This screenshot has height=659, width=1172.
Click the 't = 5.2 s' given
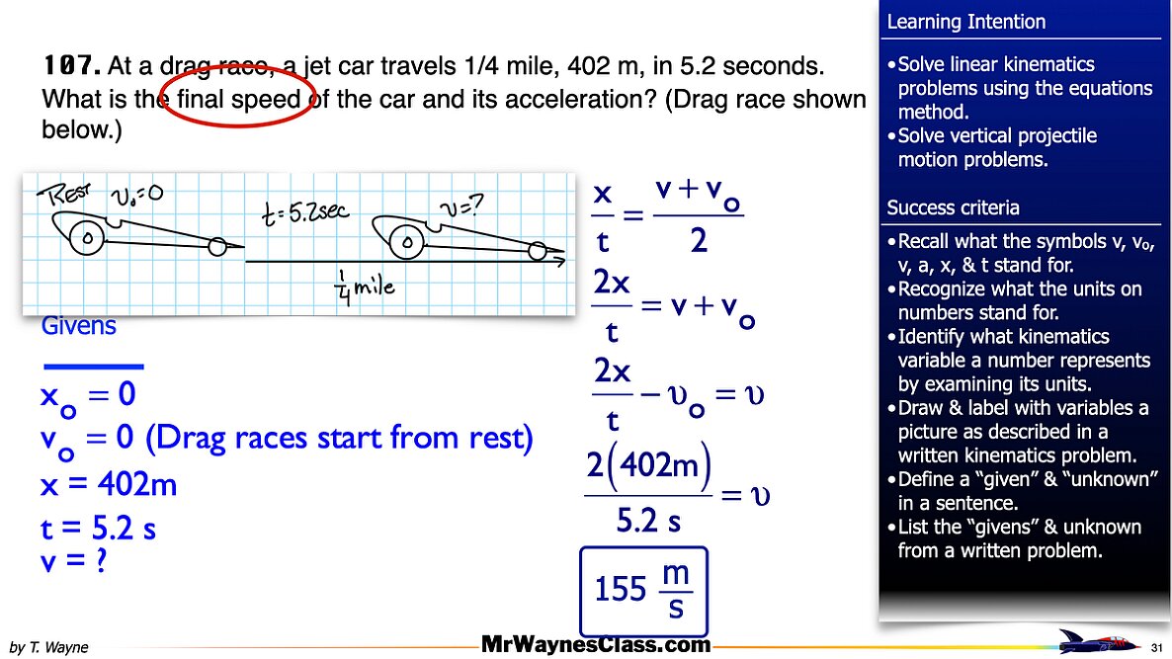click(98, 529)
